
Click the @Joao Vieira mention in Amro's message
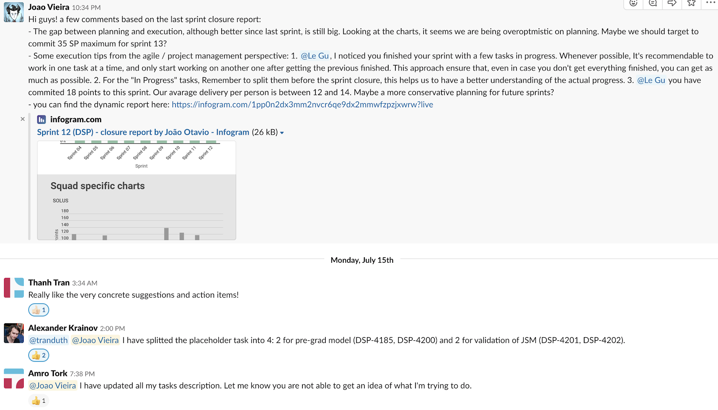53,385
